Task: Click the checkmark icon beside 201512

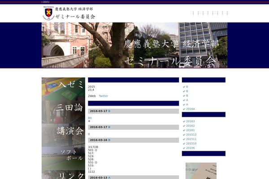Action: click(184, 135)
